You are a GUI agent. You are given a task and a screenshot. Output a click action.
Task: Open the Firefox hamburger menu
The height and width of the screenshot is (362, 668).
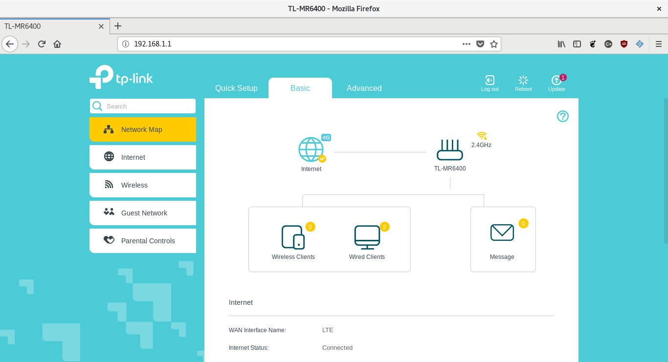click(659, 44)
